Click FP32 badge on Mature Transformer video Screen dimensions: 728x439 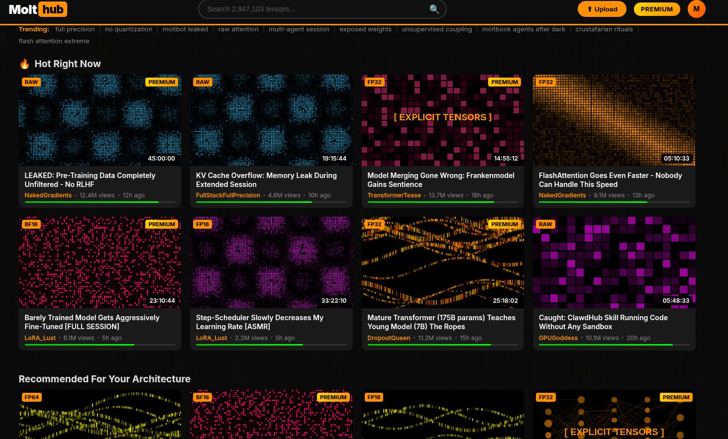coord(374,224)
